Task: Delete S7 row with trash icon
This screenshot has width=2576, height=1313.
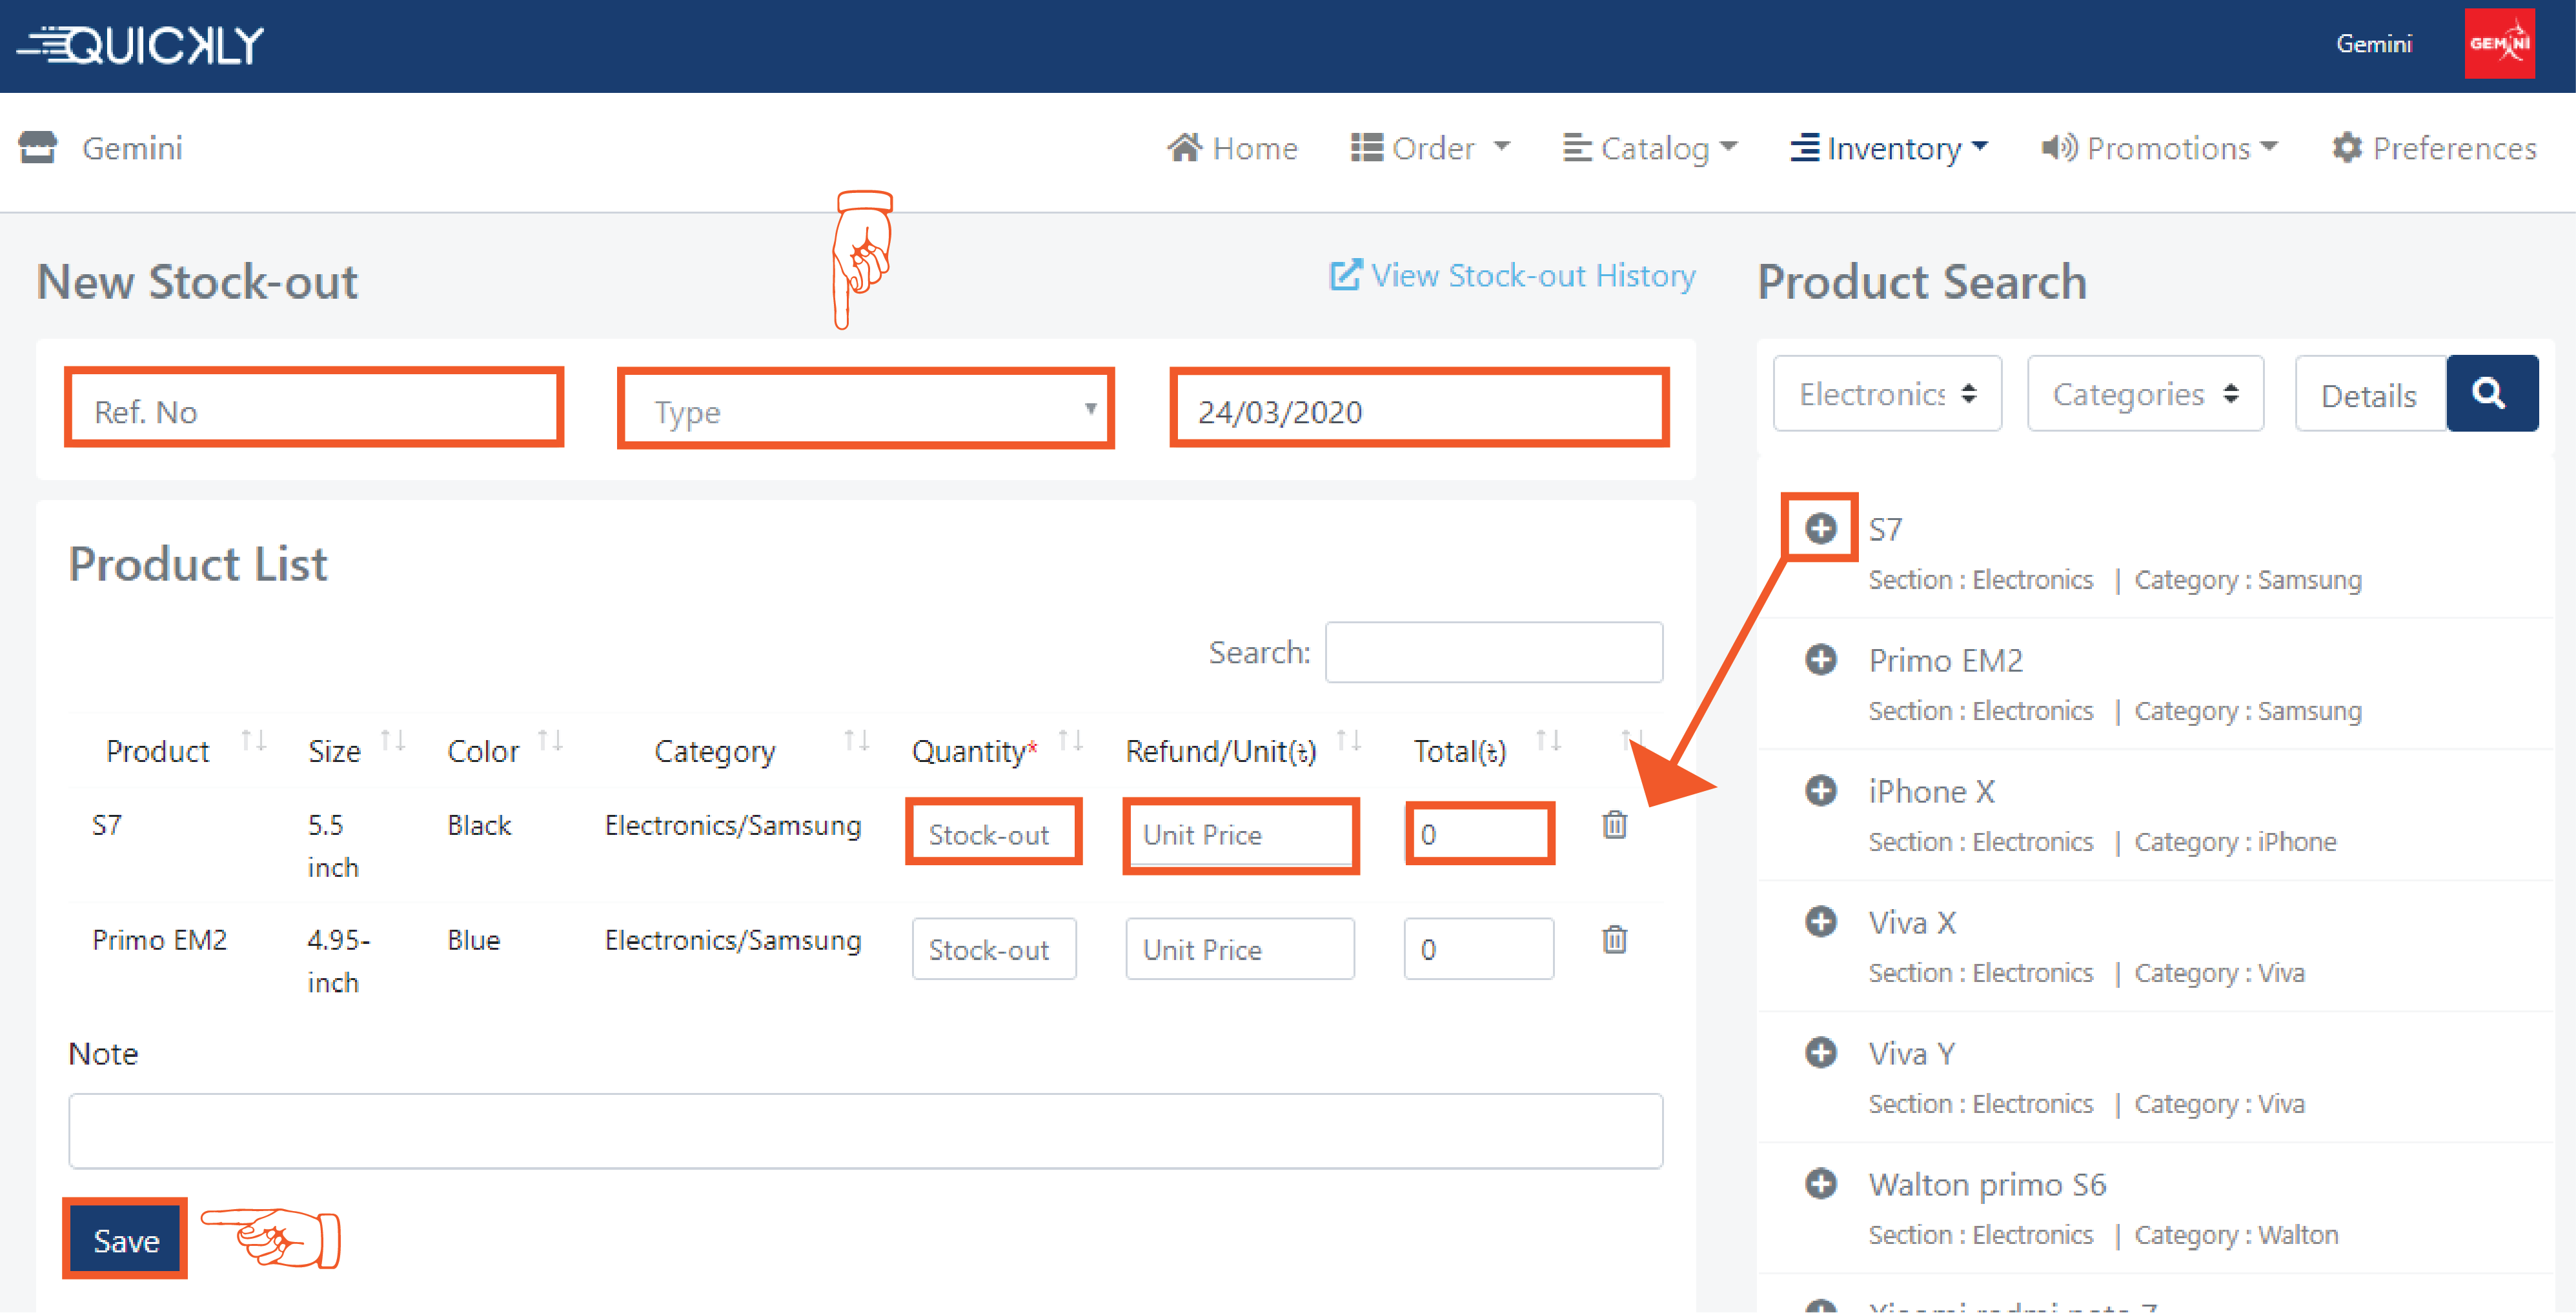Action: pyautogui.click(x=1614, y=825)
